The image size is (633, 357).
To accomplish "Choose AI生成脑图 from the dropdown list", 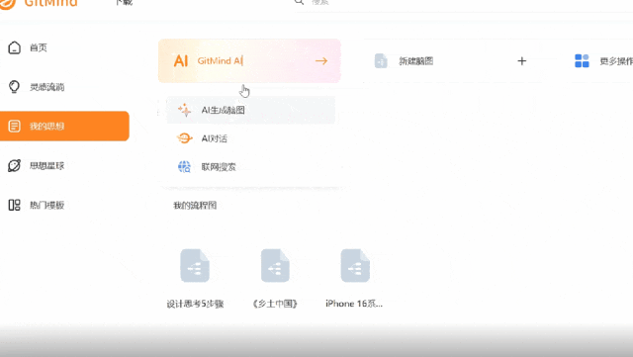I will point(250,110).
